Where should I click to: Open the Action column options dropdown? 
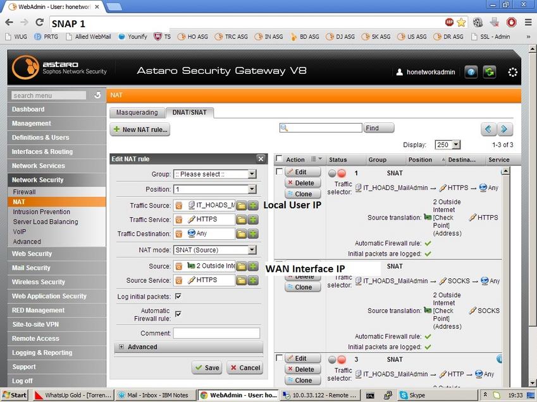click(316, 159)
